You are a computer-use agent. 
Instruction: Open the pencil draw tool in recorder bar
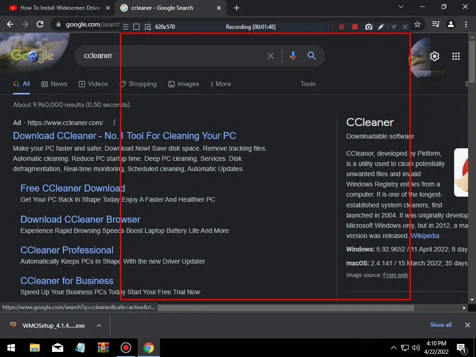click(381, 26)
